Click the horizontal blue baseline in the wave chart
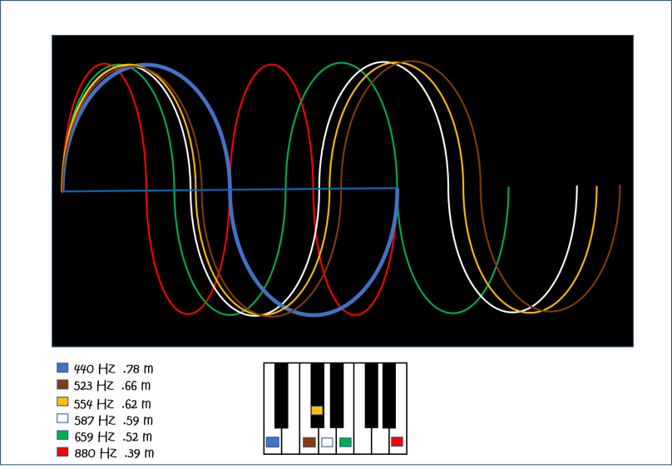The width and height of the screenshot is (672, 469). (x=166, y=190)
